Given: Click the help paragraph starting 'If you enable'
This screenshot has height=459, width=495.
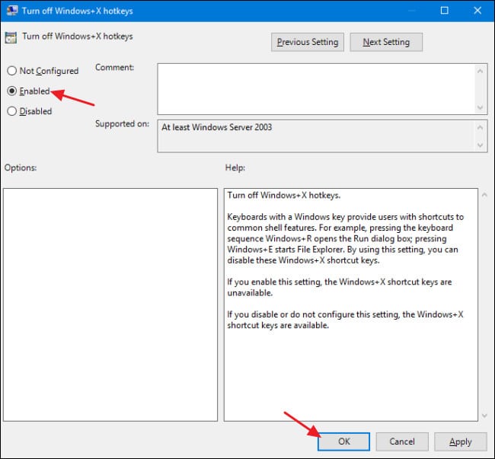Looking at the screenshot, I should (x=340, y=287).
